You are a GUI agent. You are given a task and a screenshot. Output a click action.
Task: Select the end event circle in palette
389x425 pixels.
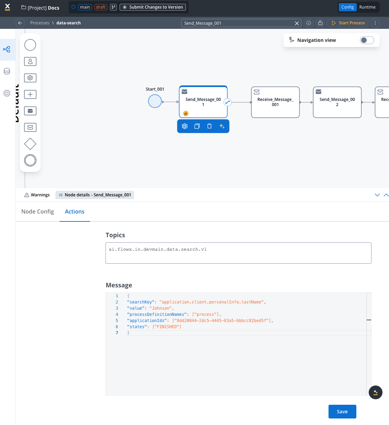click(x=30, y=160)
